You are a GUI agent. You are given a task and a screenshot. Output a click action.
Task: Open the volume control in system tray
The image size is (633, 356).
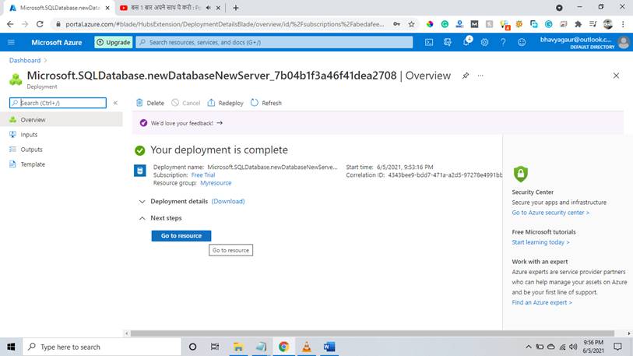click(x=573, y=347)
